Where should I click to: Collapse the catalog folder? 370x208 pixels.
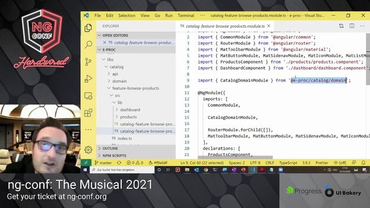click(x=106, y=67)
